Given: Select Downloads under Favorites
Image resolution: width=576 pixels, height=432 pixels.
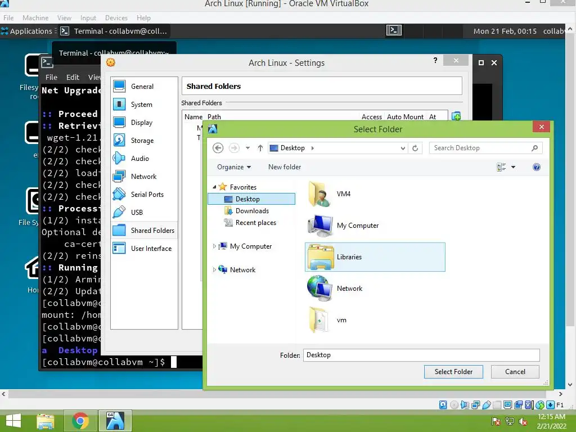Looking at the screenshot, I should coord(252,211).
